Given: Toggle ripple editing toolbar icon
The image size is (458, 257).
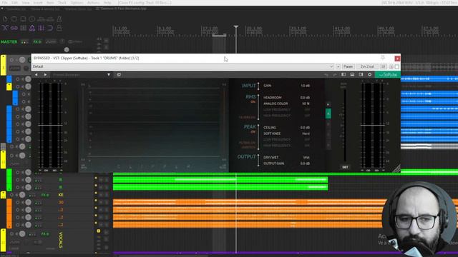Looking at the screenshot, I should pos(23,28).
